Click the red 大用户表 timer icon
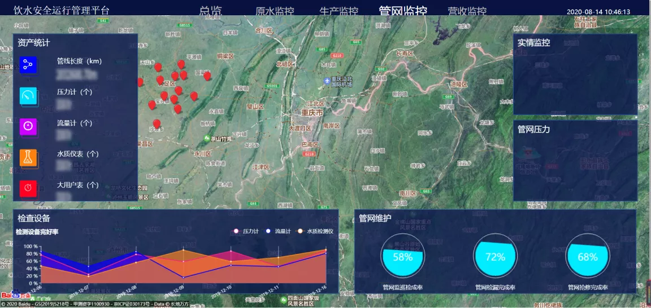The image size is (651, 308). [x=28, y=188]
